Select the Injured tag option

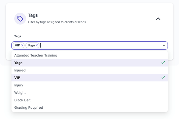point(89,70)
